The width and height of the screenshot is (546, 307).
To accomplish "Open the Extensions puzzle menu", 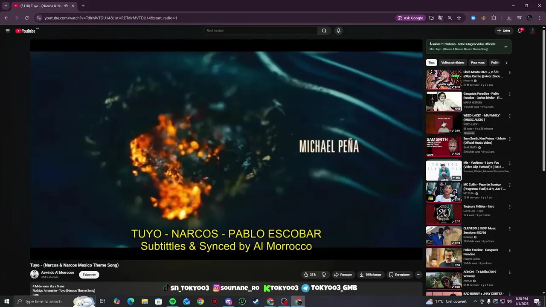I will [x=494, y=18].
